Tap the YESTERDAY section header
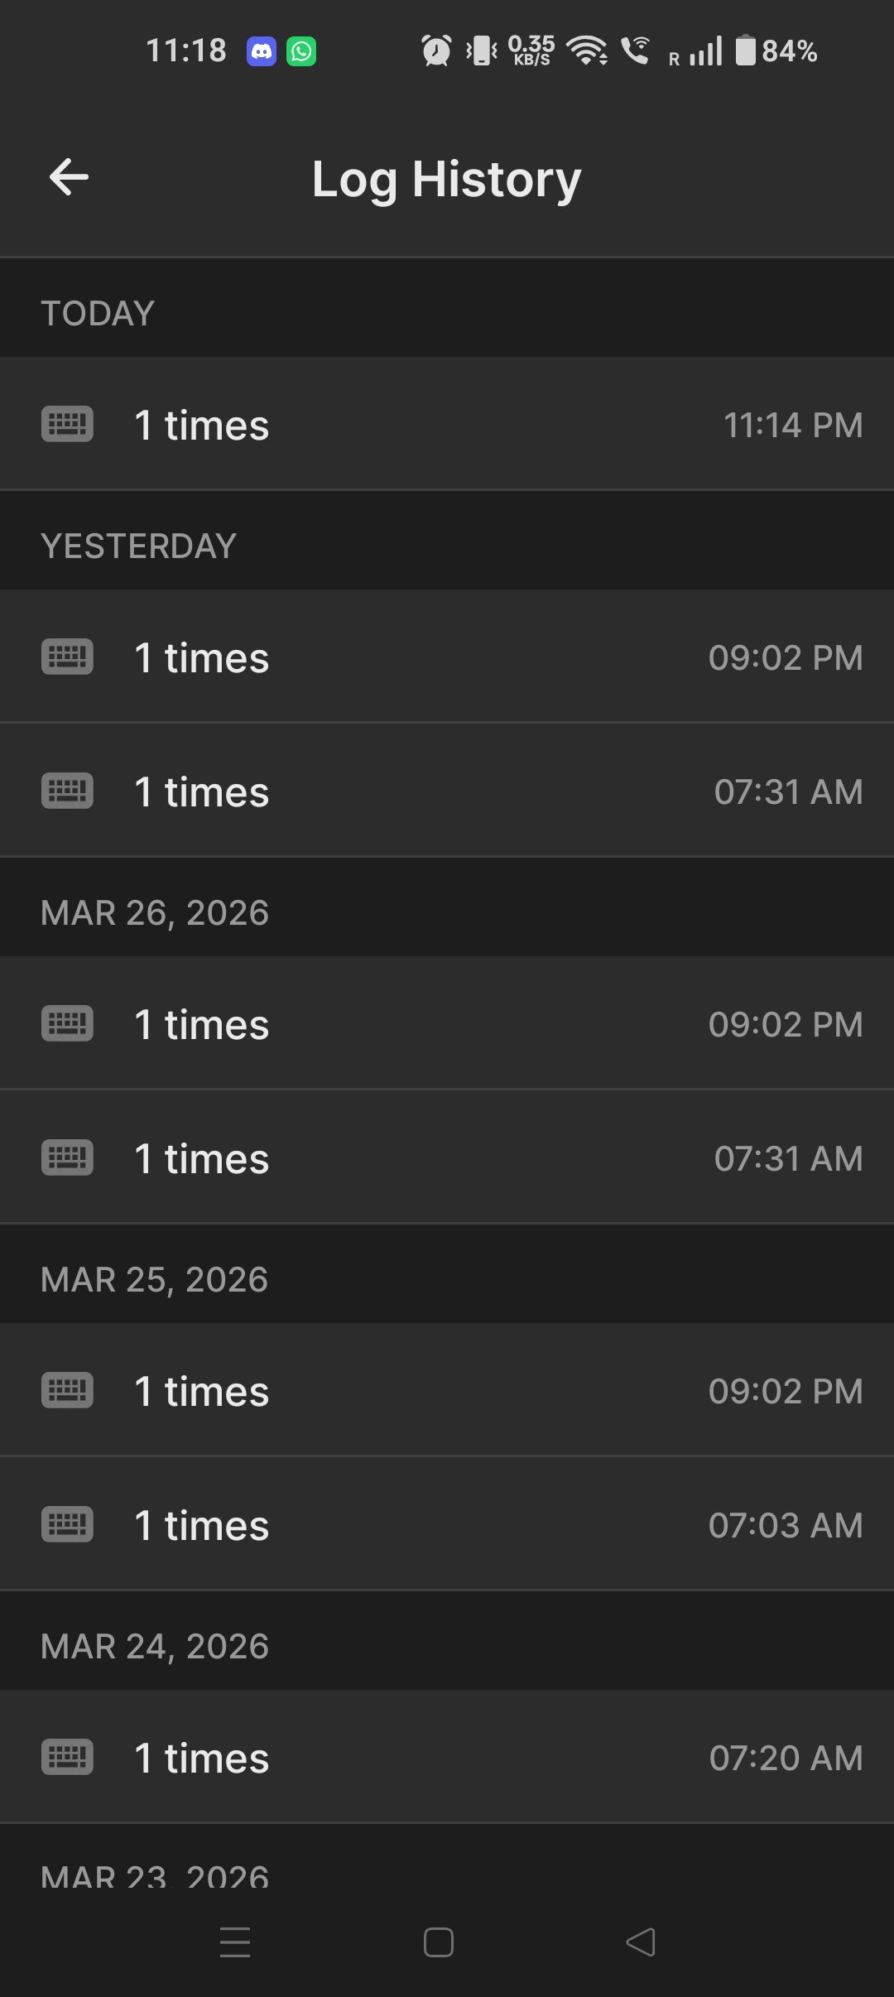 click(x=138, y=546)
